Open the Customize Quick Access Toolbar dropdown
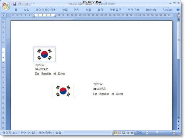Viewport: 185px width, 139px height. point(34,4)
